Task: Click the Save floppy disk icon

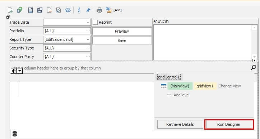Action: (30, 10)
